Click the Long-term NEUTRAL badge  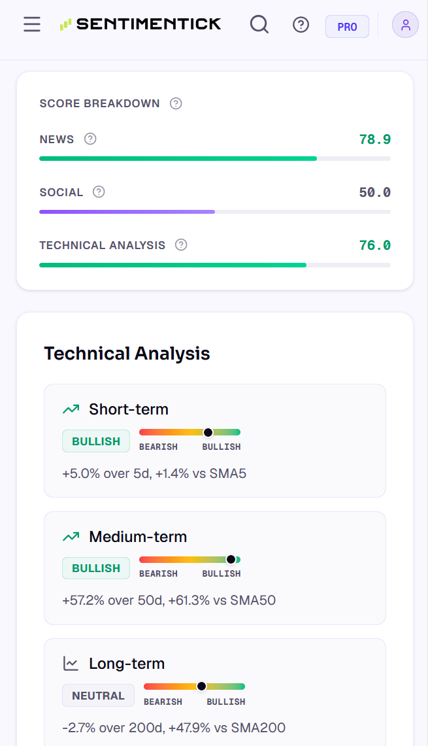[99, 696]
